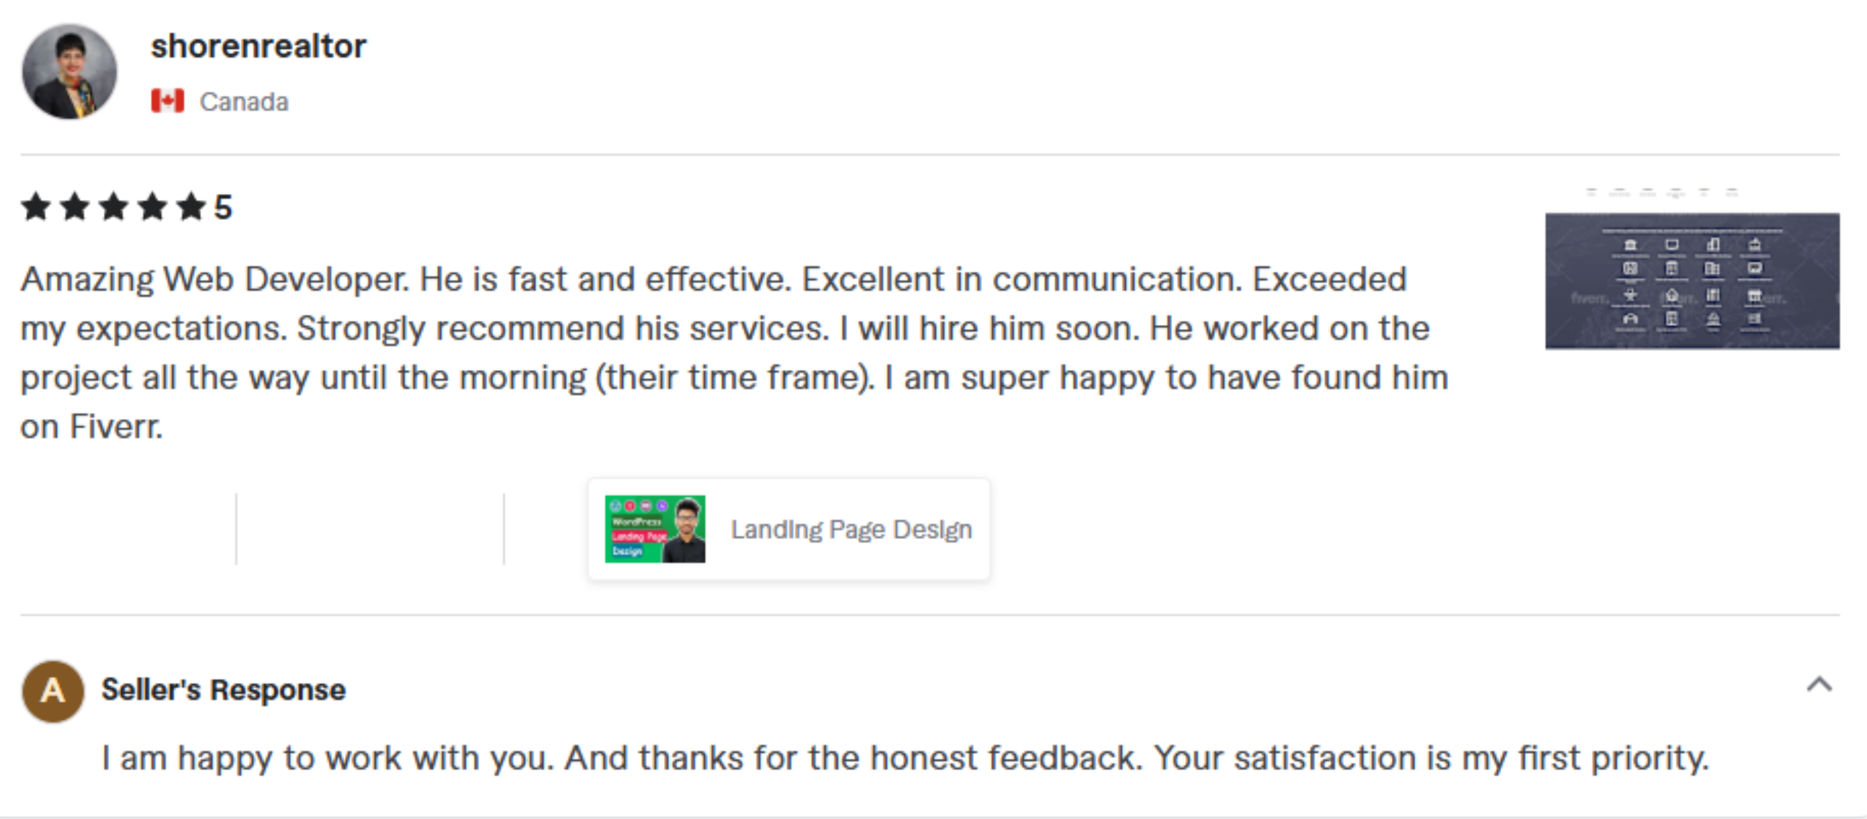Open the Landing Page Design link
Viewport: 1867px width, 819px height.
851,530
